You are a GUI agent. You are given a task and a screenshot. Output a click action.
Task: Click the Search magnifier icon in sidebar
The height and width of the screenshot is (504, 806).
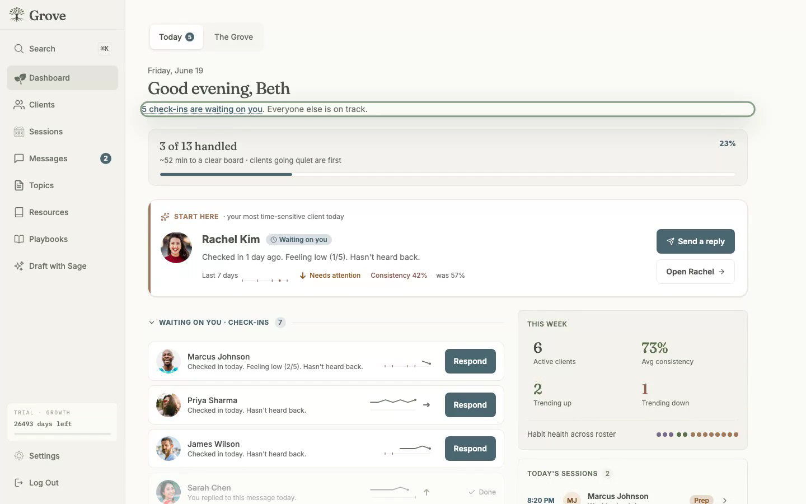click(x=19, y=49)
